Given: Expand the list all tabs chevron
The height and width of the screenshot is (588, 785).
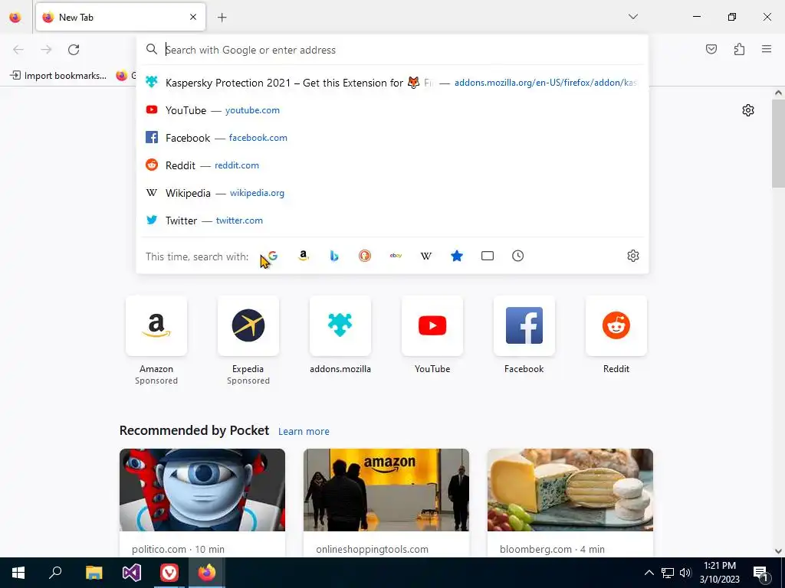Looking at the screenshot, I should click(632, 17).
